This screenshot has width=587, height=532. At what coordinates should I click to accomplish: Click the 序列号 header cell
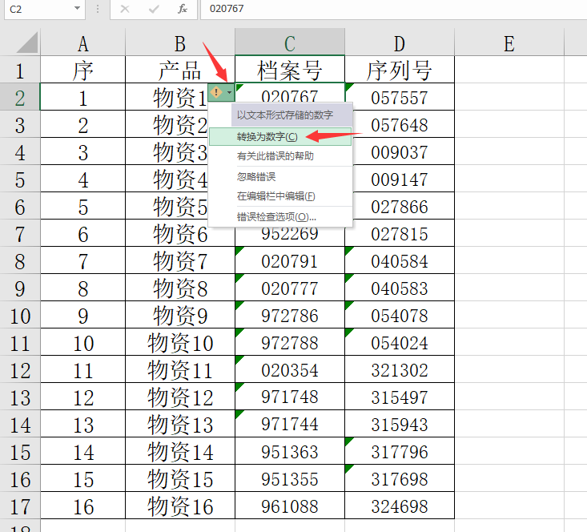coord(400,70)
